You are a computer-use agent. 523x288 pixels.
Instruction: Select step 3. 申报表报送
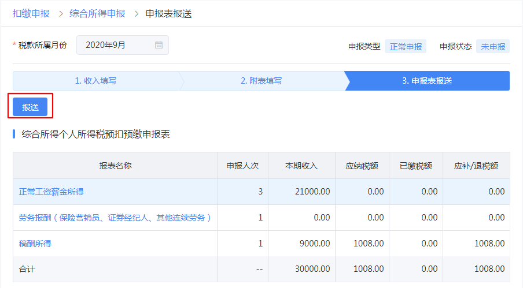tap(427, 81)
